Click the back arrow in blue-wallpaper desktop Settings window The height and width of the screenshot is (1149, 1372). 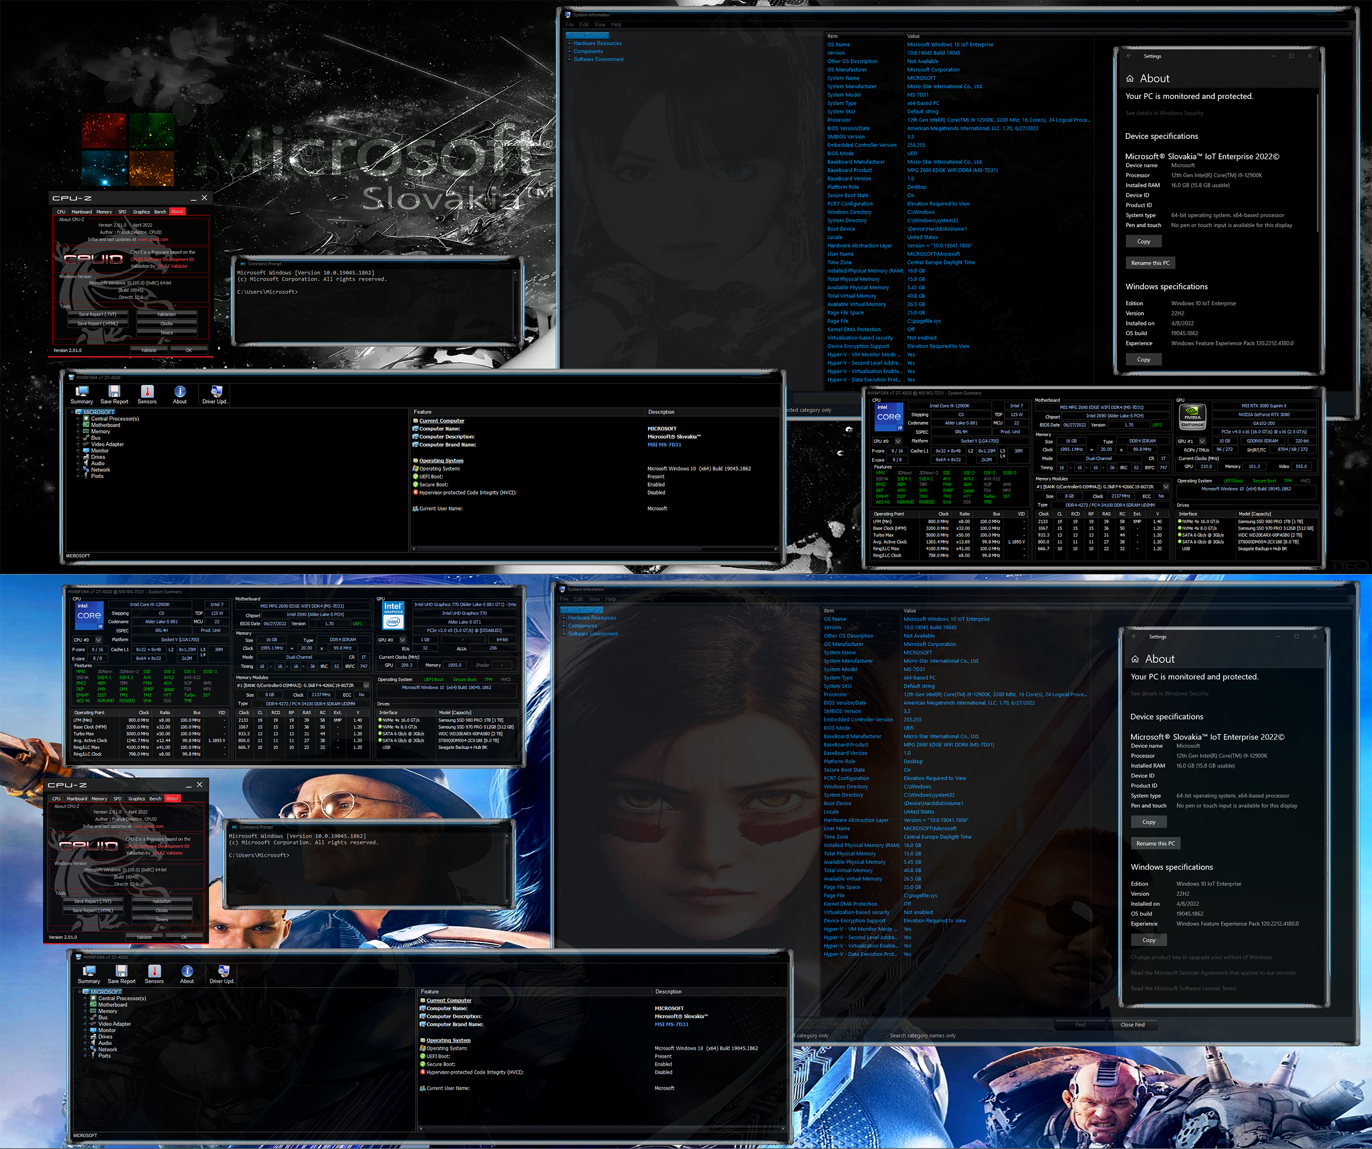pos(1135,637)
